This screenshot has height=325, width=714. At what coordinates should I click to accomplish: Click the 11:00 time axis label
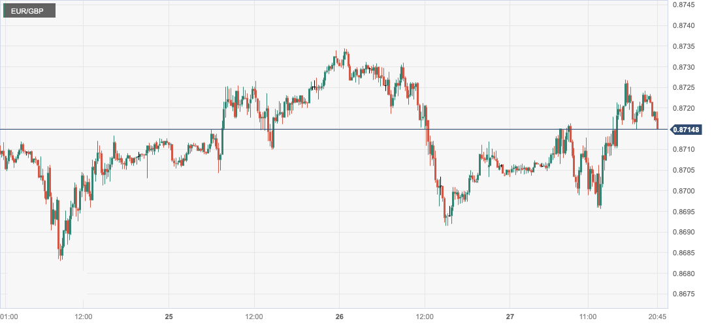588,317
